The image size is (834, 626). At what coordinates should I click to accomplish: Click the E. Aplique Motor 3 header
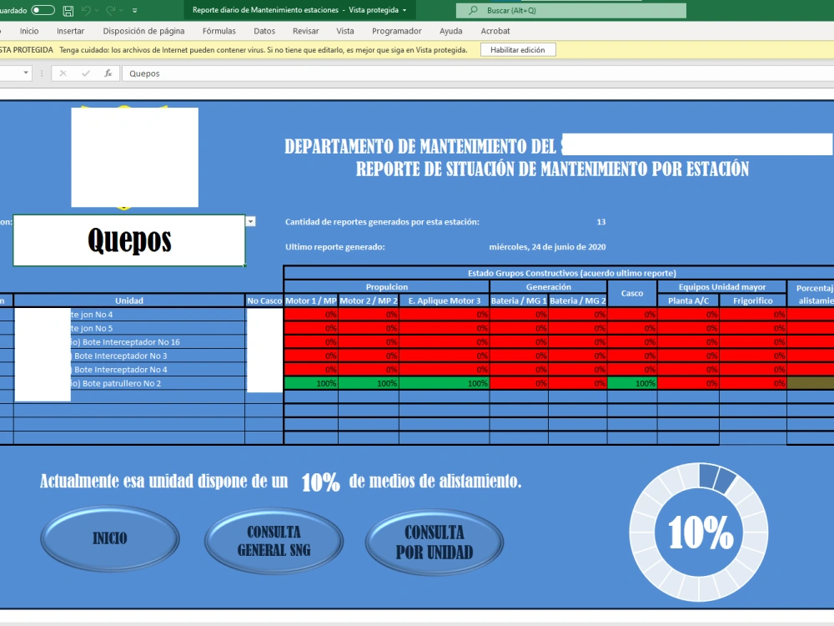coord(445,300)
